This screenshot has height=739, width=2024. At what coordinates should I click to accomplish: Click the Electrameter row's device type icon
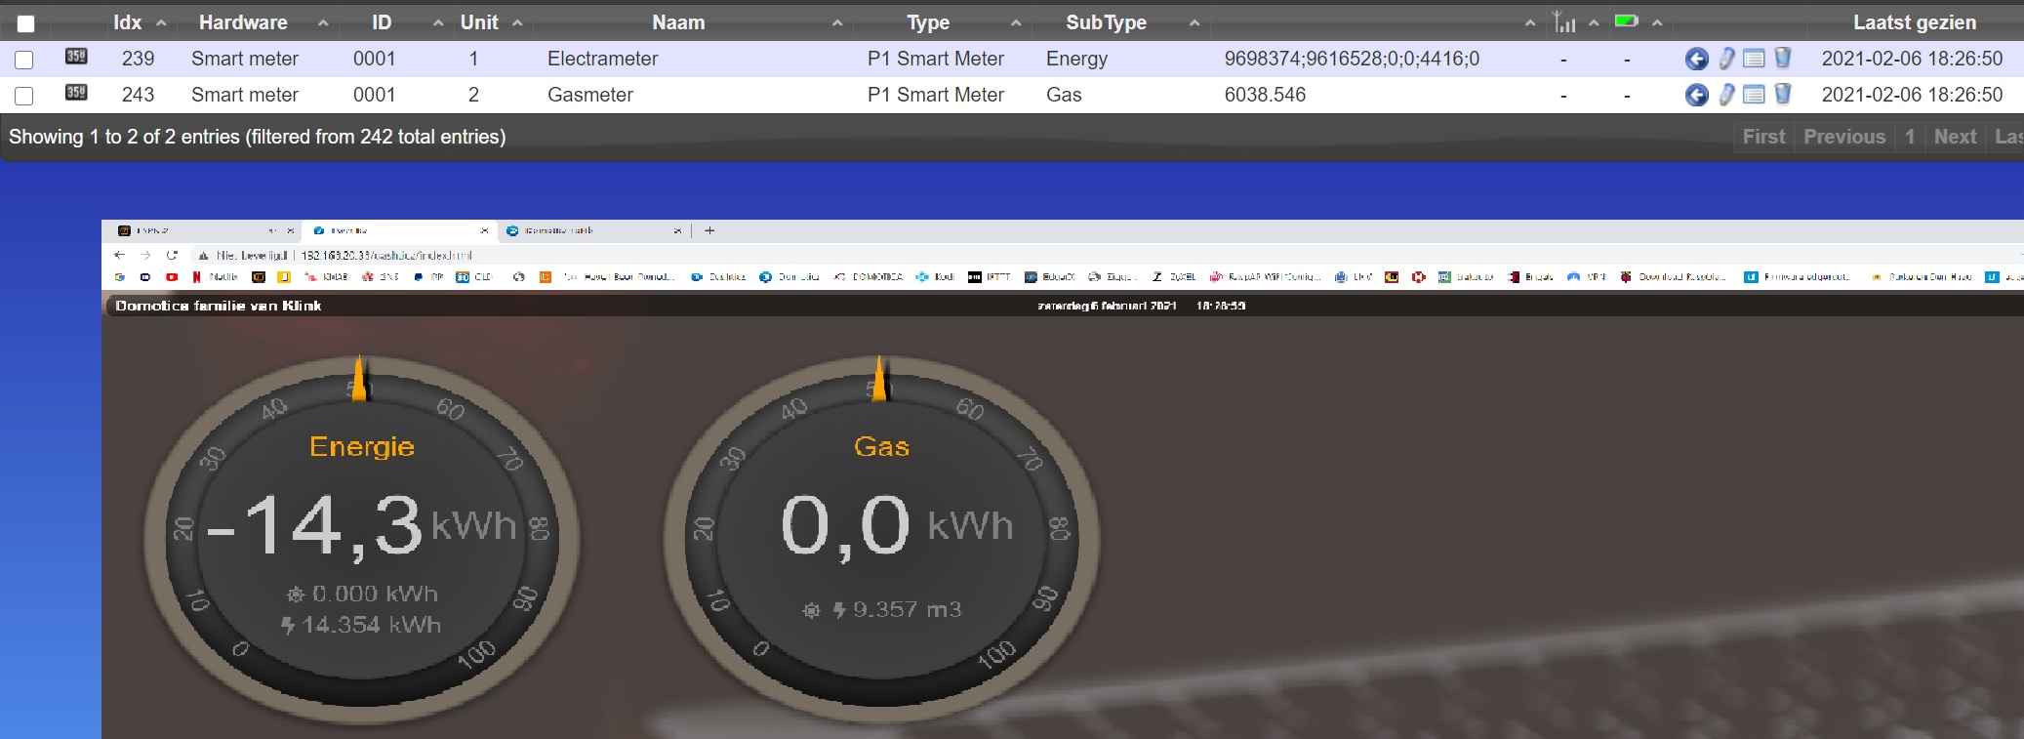[x=76, y=57]
